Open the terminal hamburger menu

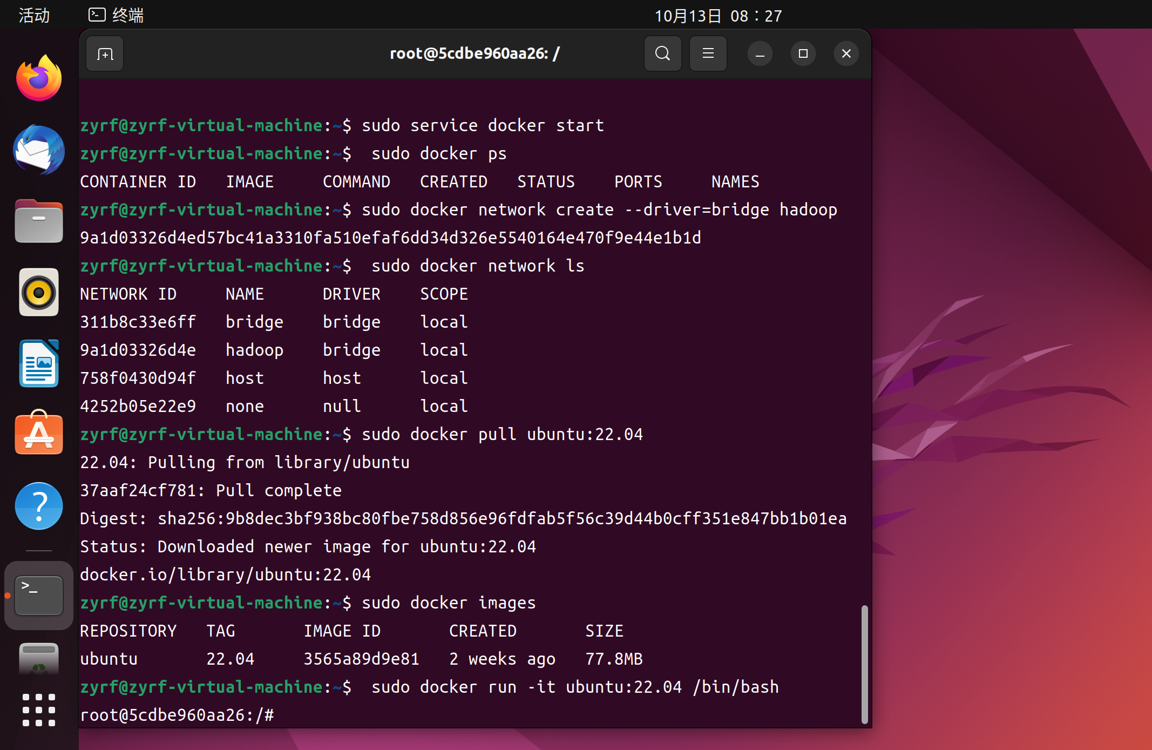708,54
